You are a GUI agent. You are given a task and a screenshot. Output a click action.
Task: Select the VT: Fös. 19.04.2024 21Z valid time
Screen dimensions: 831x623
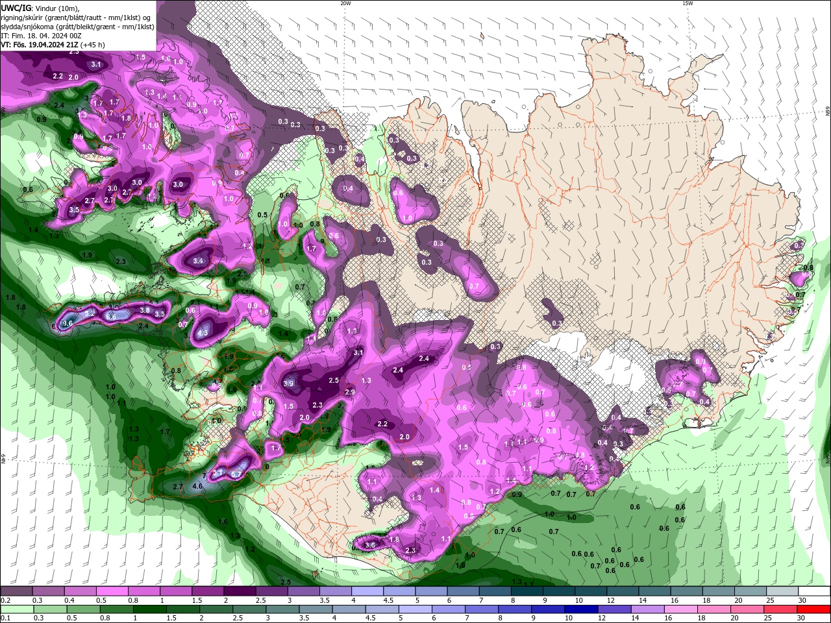point(39,45)
